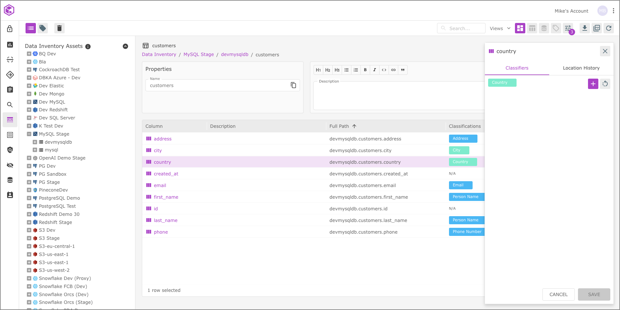Add a classifier with the plus button
Image resolution: width=620 pixels, height=310 pixels.
[x=593, y=84]
